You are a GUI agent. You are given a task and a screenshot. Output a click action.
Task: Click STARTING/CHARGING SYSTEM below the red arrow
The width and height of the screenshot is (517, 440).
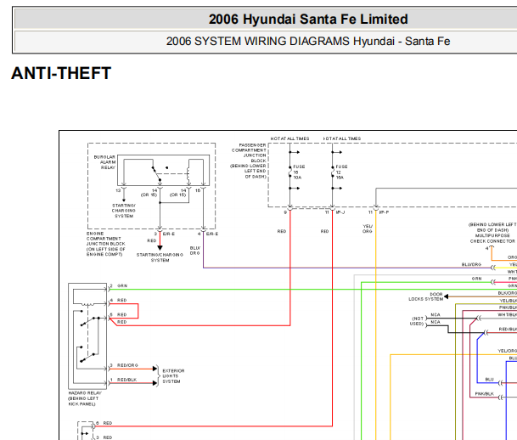pyautogui.click(x=160, y=257)
